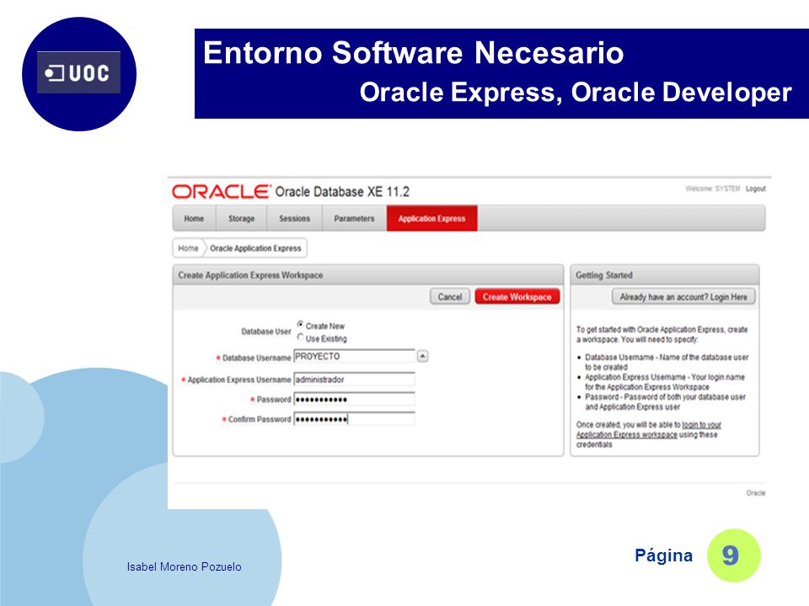Open the Parameters tab
The image size is (809, 606).
(355, 219)
